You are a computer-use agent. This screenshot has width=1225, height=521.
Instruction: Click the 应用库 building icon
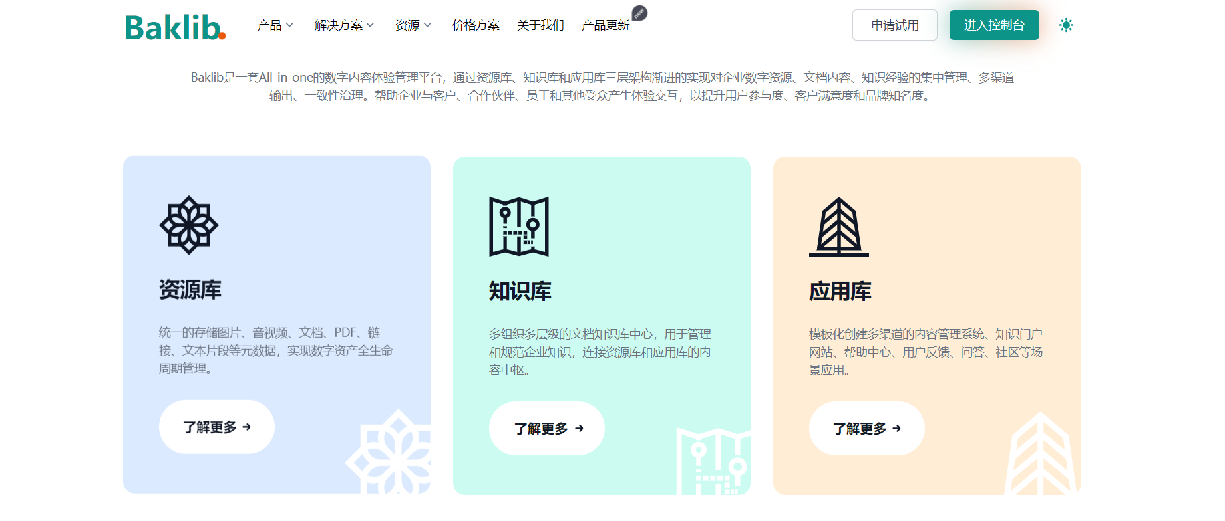(838, 227)
